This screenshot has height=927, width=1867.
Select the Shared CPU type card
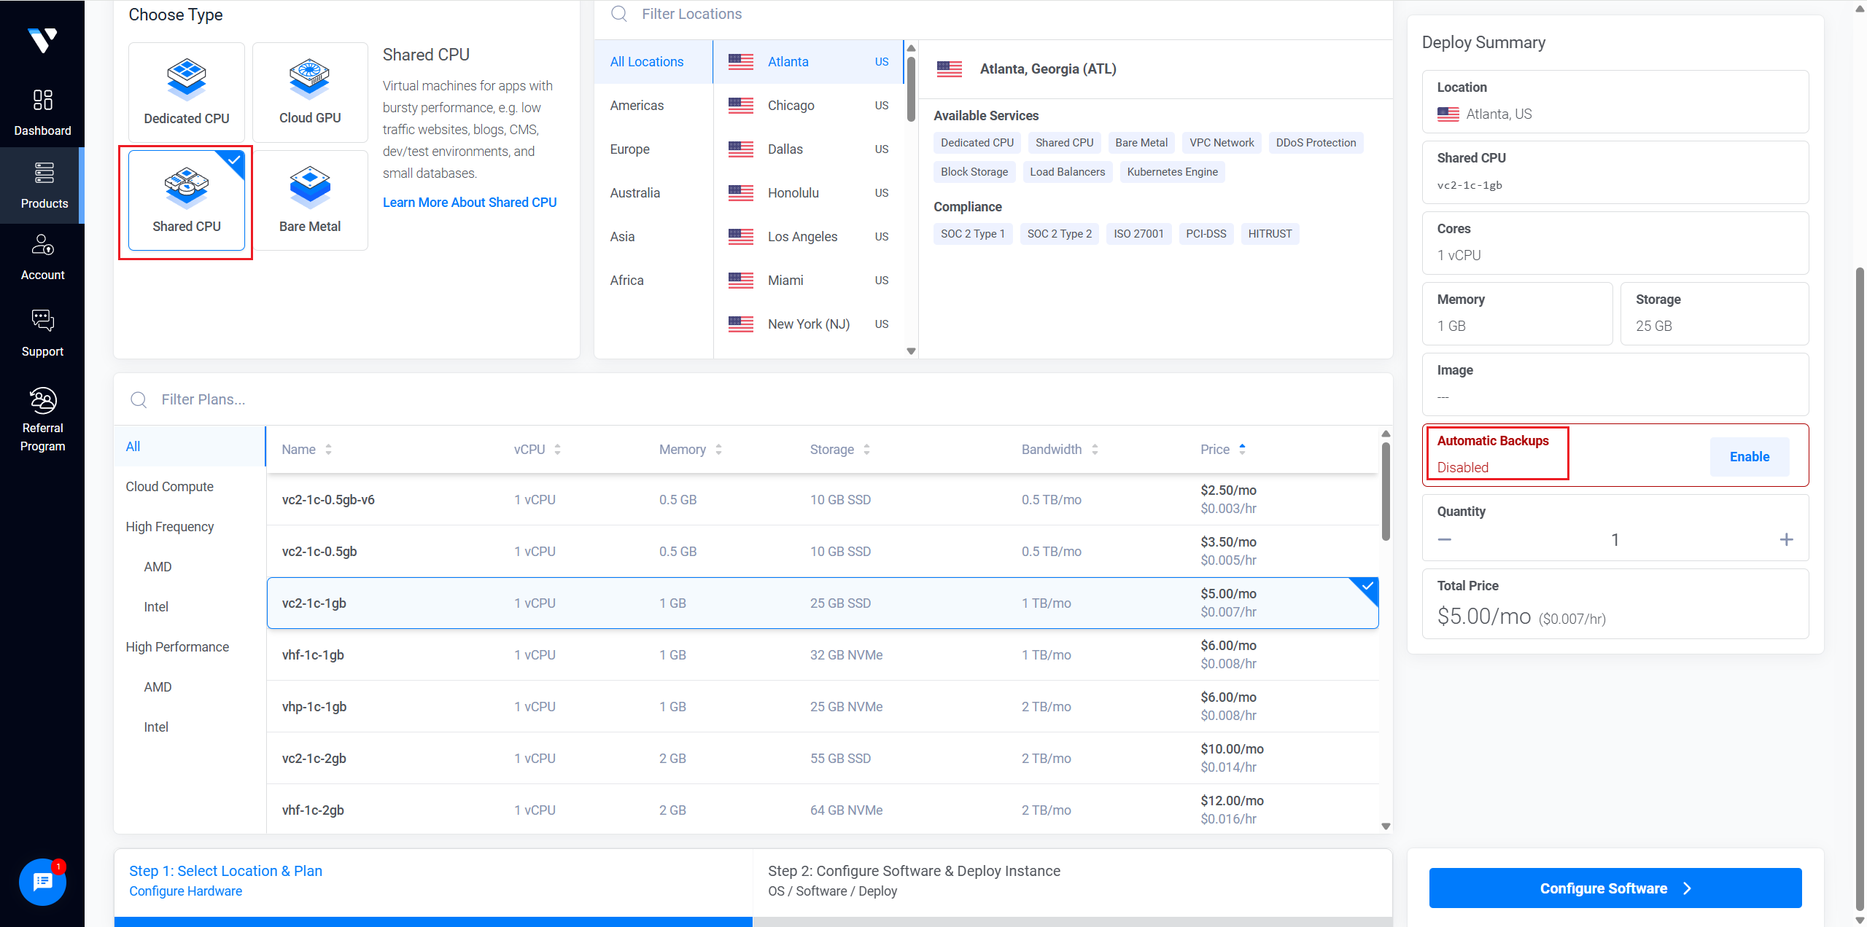click(x=187, y=200)
